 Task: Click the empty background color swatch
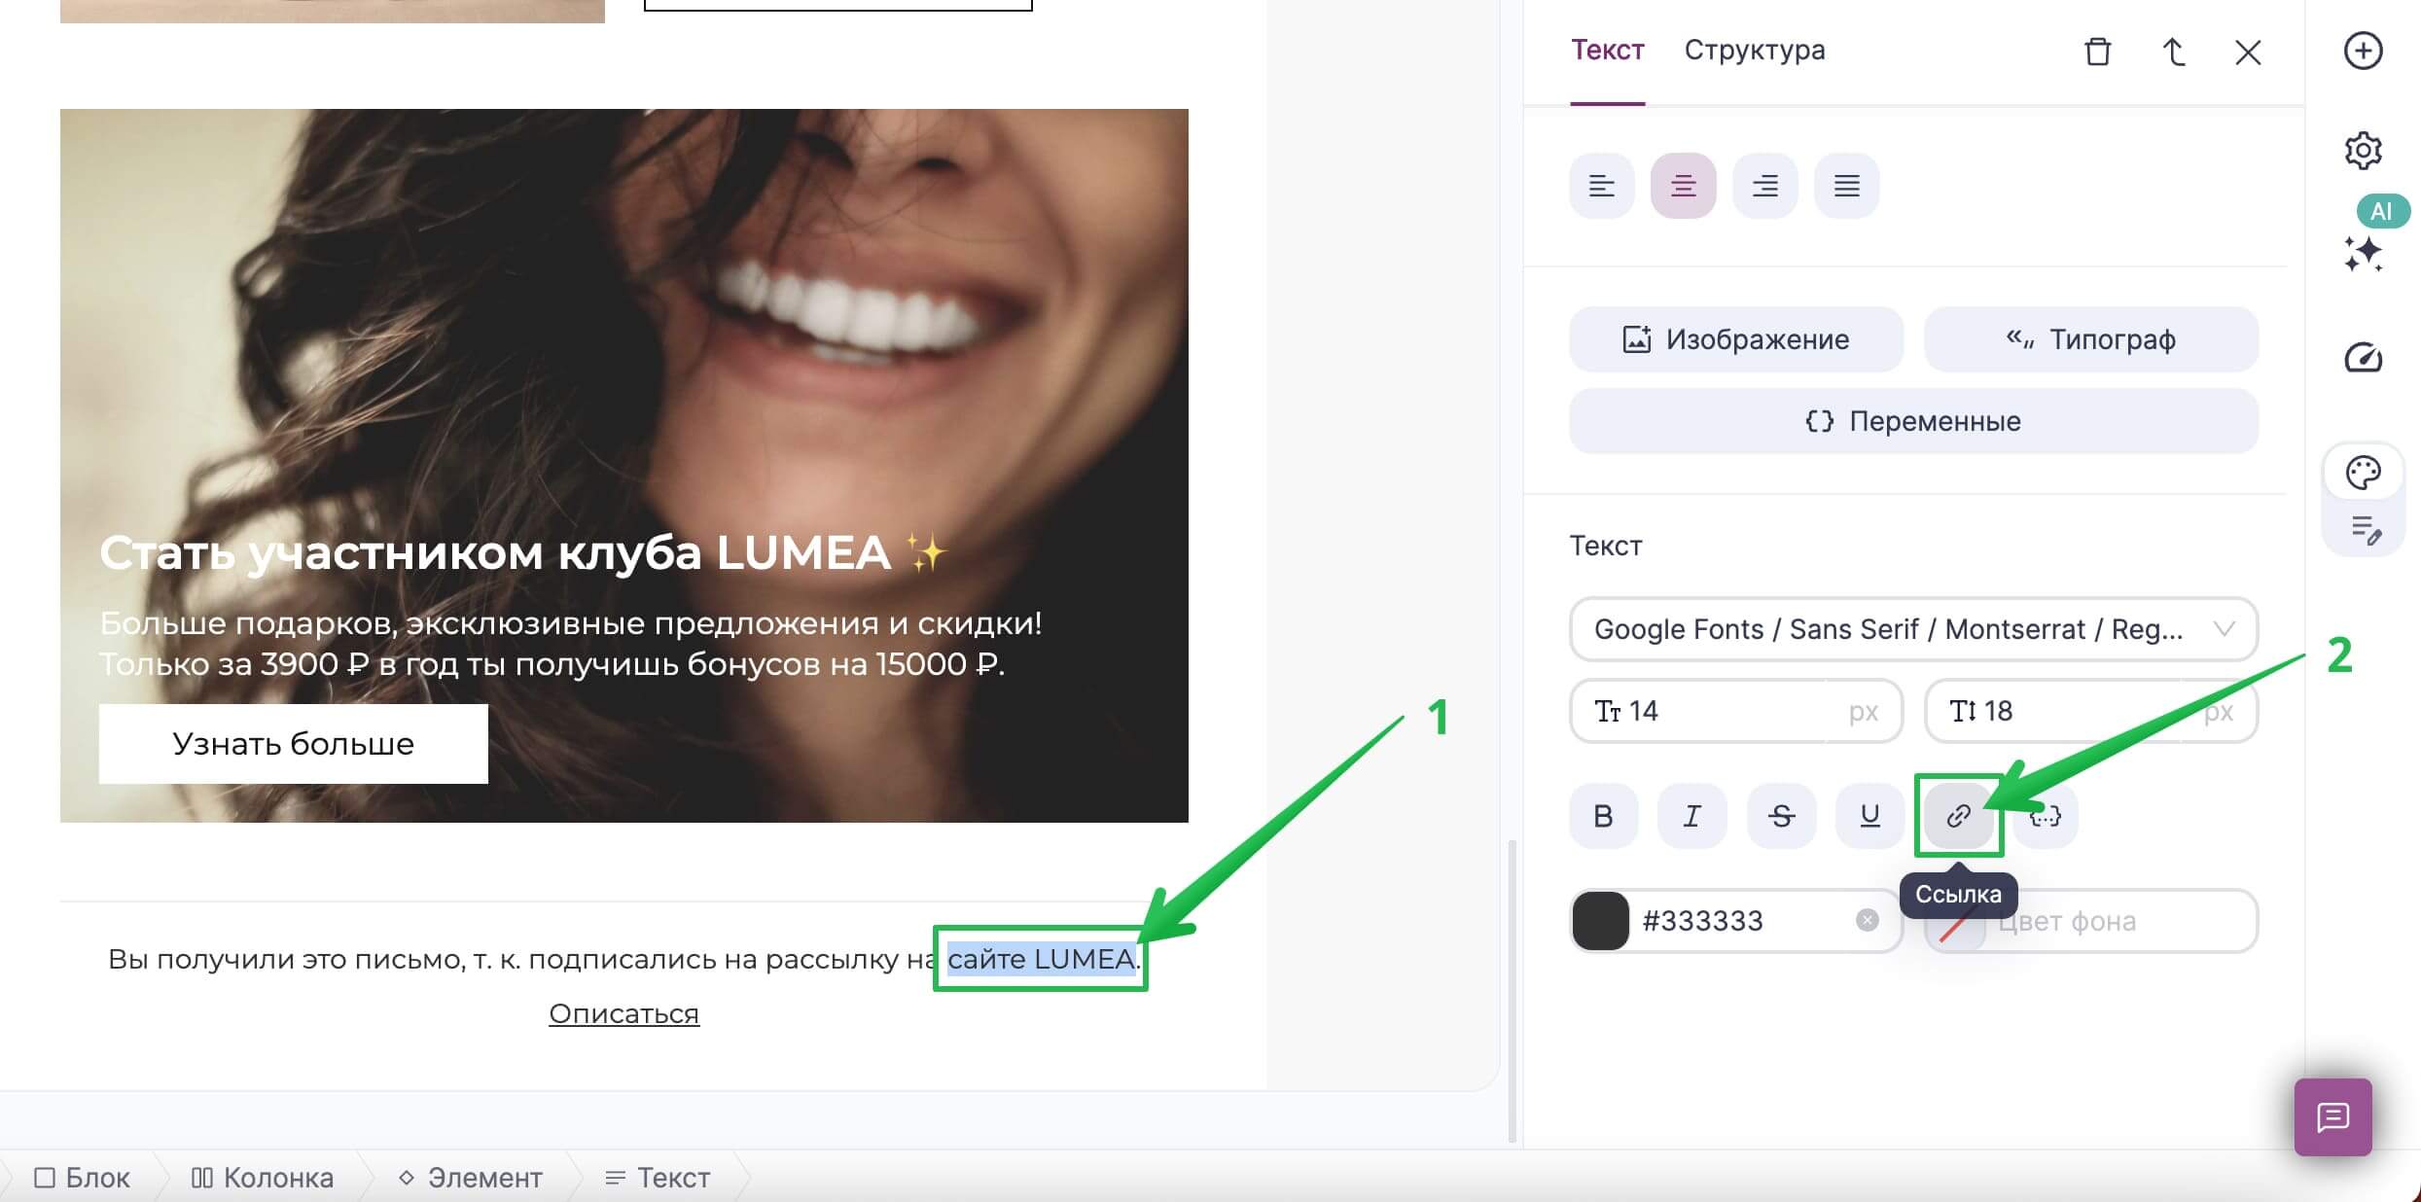point(1955,923)
